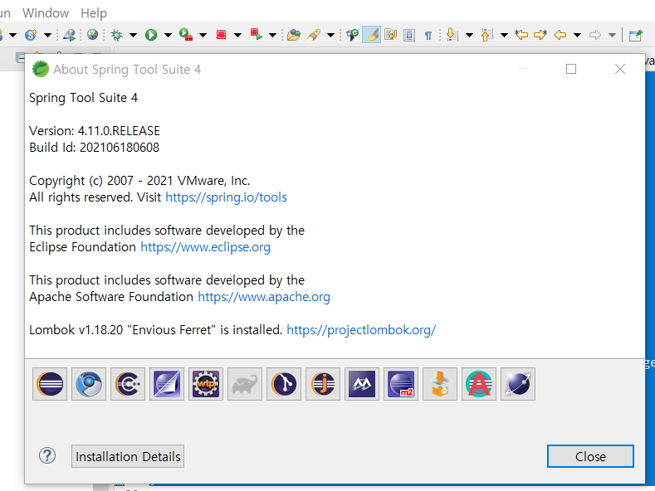655x491 pixels.
Task: Click the Last Edit Location arrow icon
Action: 521,35
